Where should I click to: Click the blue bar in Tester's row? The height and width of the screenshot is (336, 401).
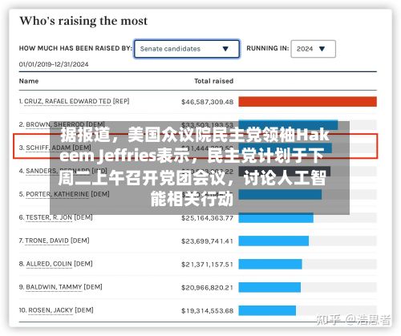coord(276,217)
